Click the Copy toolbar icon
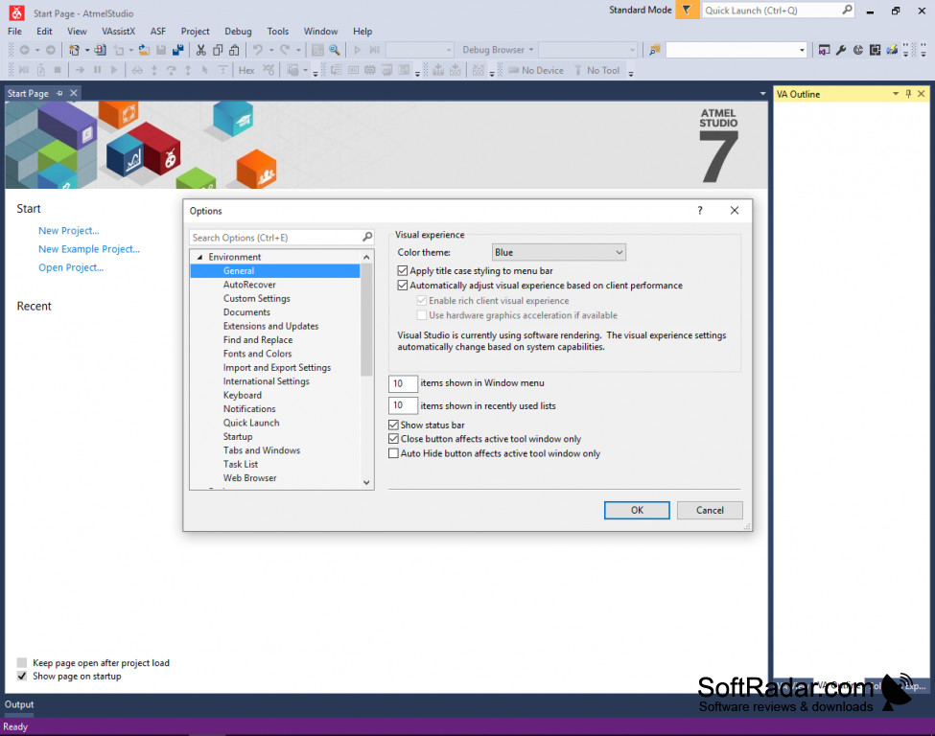 pos(218,50)
